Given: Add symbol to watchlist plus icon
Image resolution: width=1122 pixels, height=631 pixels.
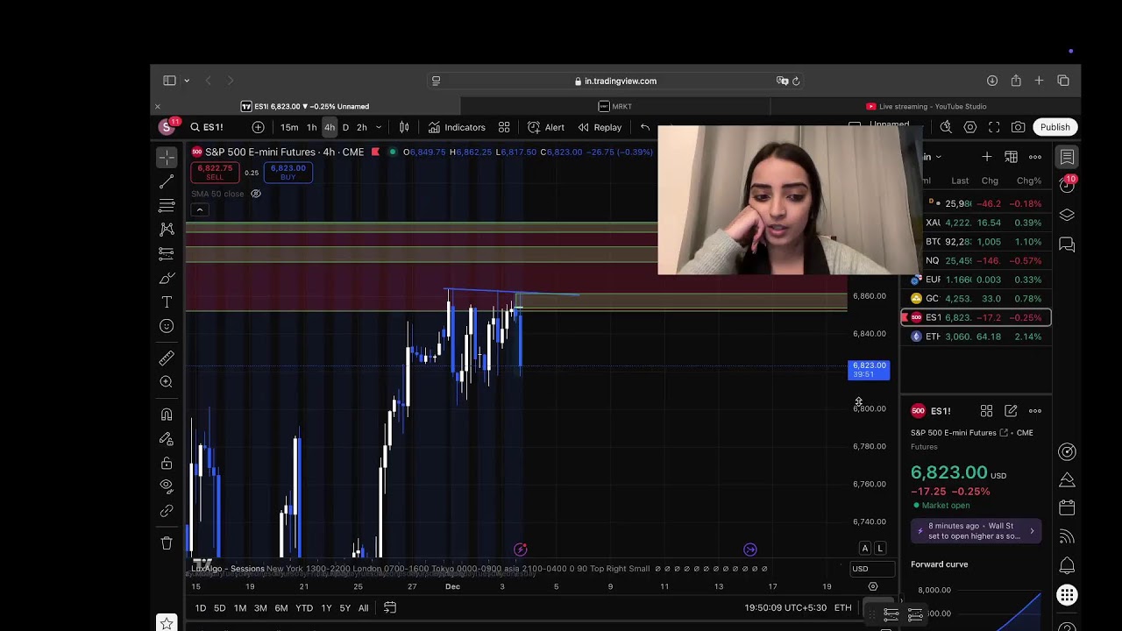Looking at the screenshot, I should 986,157.
